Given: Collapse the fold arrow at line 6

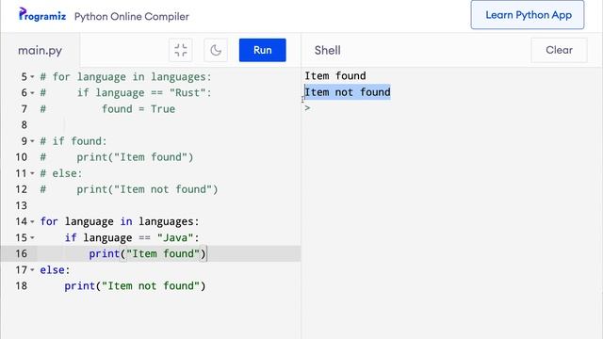Looking at the screenshot, I should click(x=32, y=93).
